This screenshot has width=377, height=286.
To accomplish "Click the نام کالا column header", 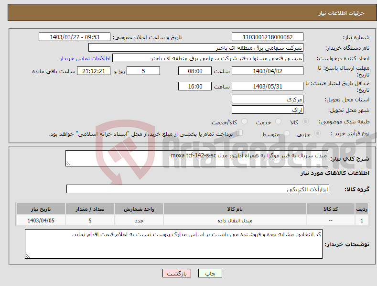I will pos(235,209).
